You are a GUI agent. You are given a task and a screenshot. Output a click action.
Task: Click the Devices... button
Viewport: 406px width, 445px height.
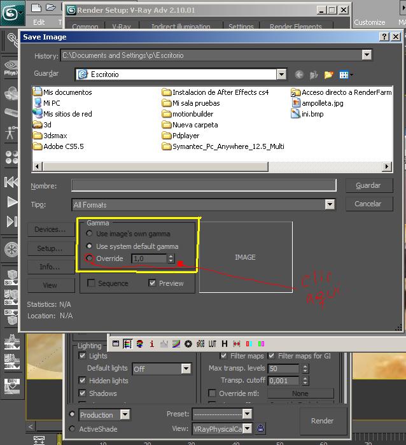click(50, 229)
